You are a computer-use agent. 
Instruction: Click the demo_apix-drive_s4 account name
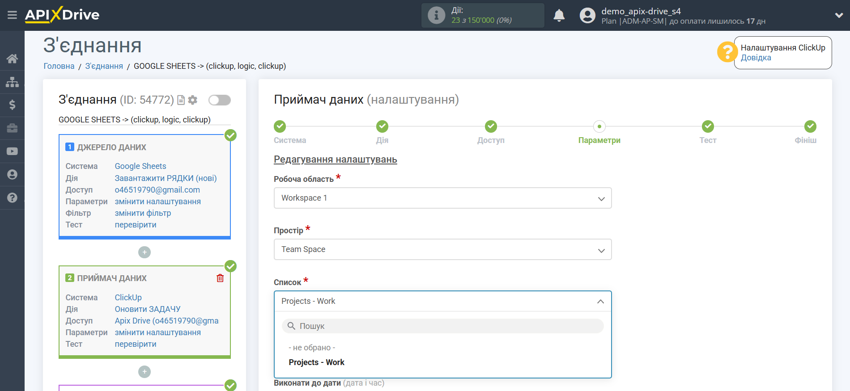click(641, 11)
